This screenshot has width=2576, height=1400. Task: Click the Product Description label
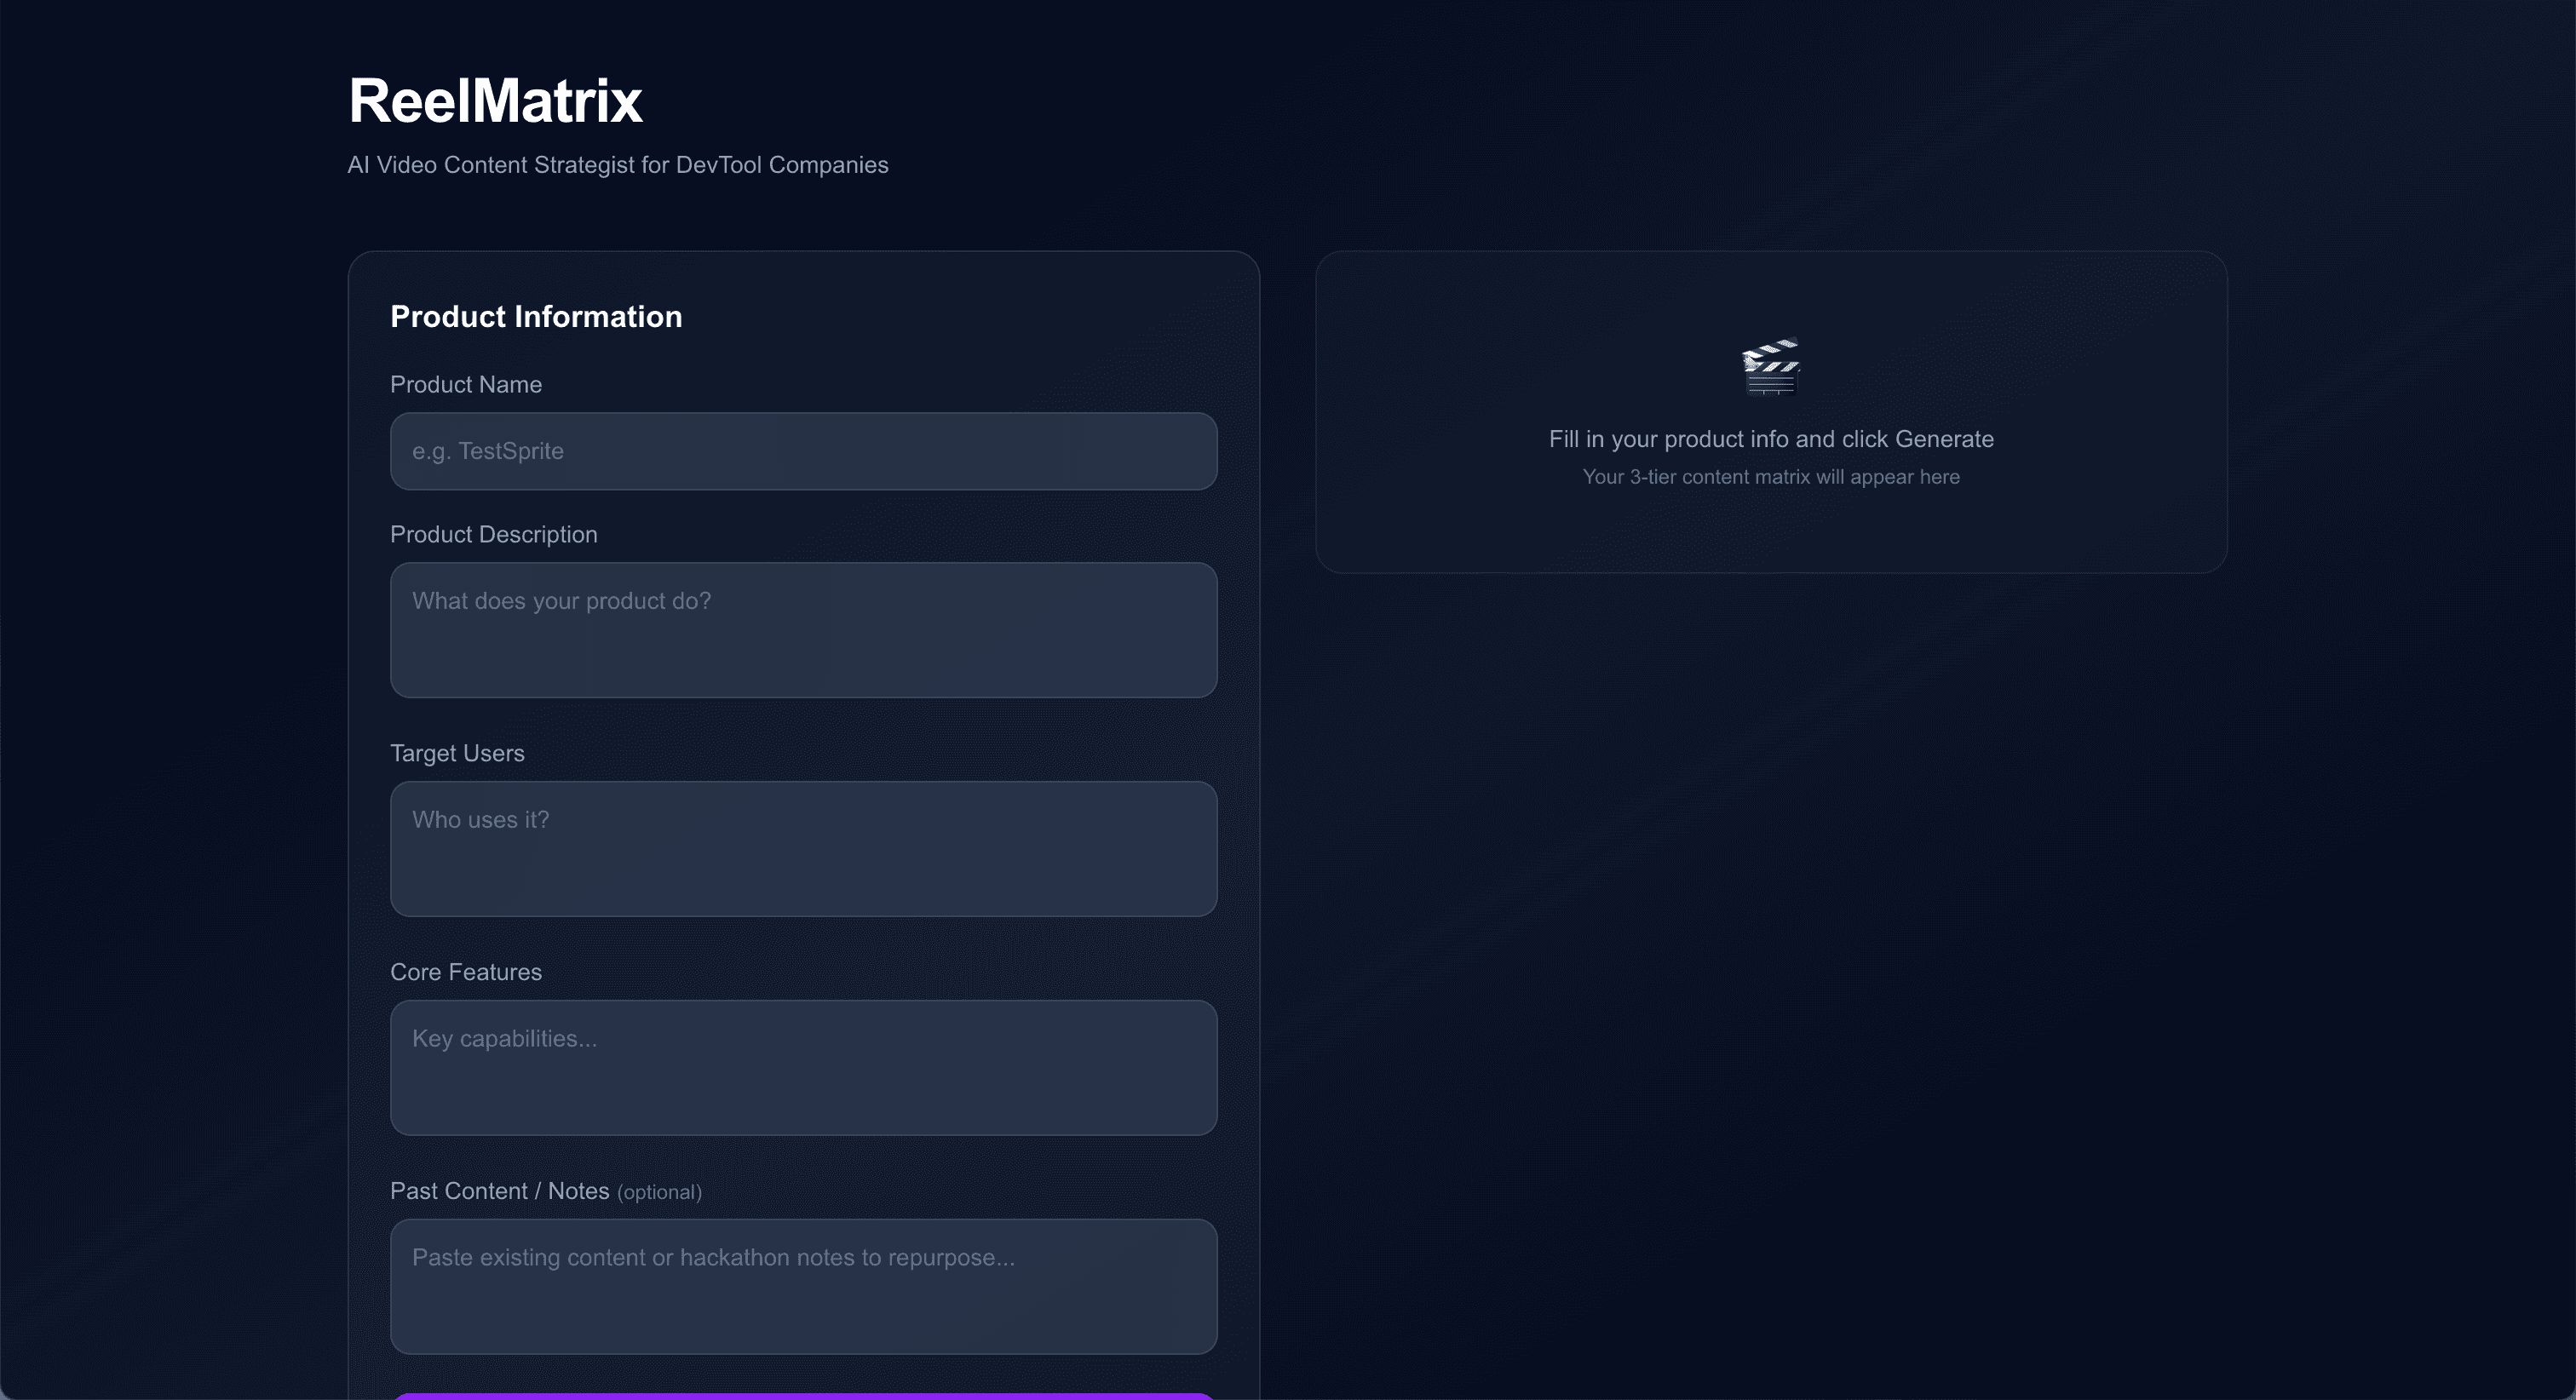pos(494,535)
